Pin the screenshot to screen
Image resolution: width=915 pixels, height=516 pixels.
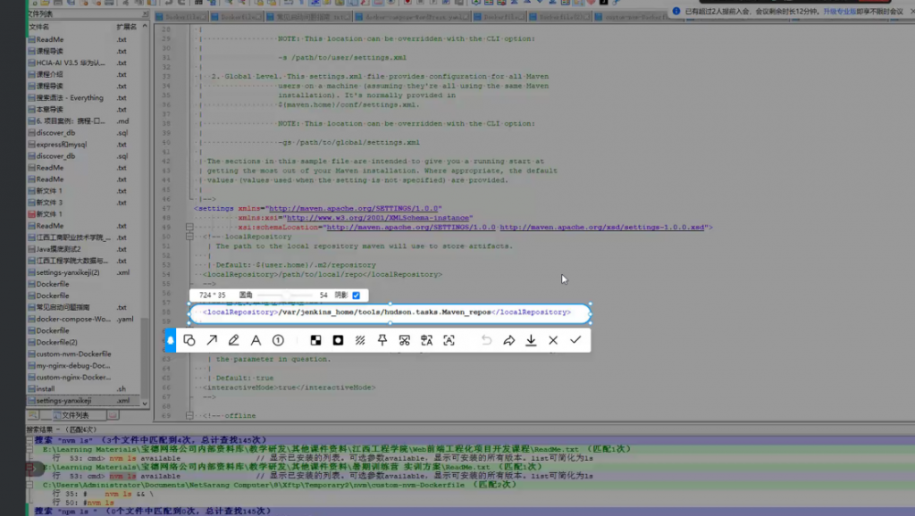[382, 340]
